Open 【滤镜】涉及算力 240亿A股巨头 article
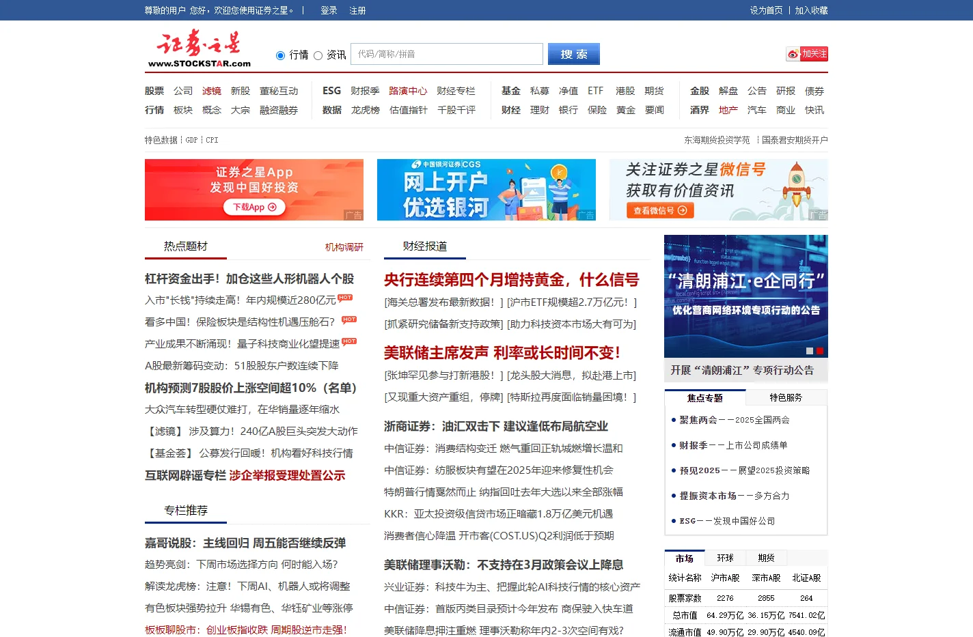Screen dimensions: 973x637 pyautogui.click(x=251, y=431)
